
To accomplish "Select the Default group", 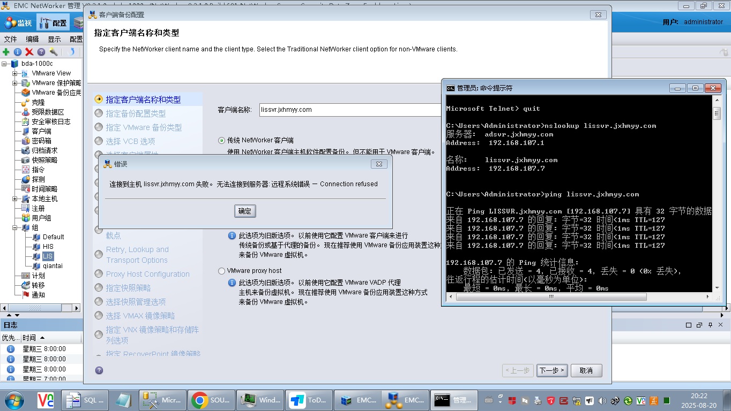I will (53, 237).
